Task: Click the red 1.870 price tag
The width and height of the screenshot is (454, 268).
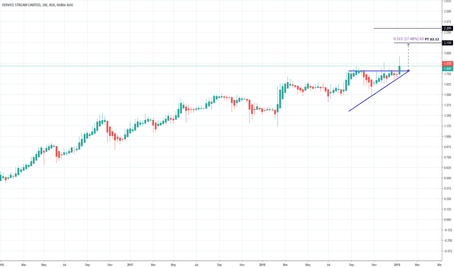Action: click(x=447, y=63)
